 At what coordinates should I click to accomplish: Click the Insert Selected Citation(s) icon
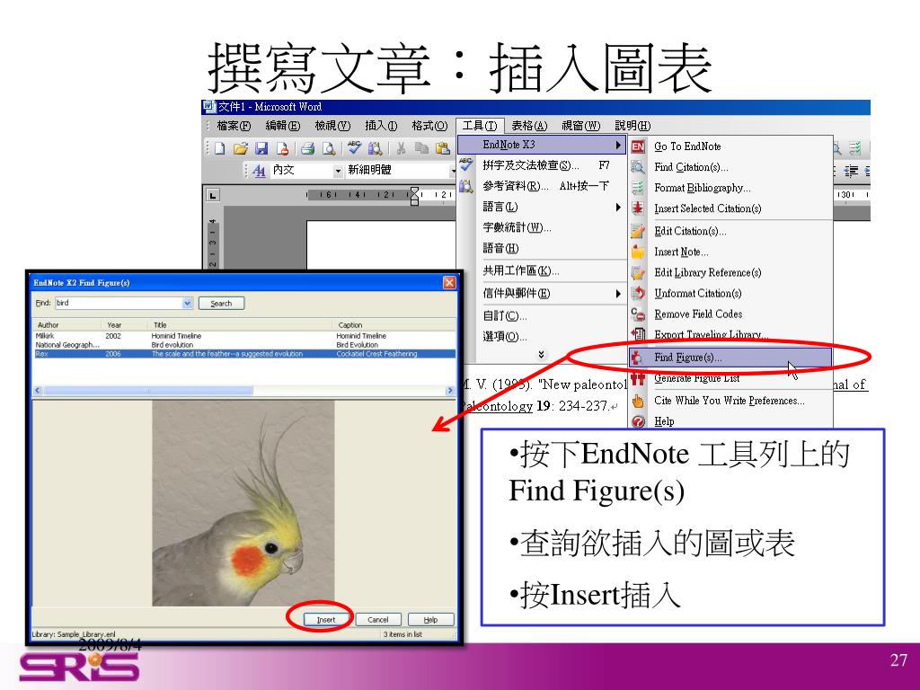point(638,208)
